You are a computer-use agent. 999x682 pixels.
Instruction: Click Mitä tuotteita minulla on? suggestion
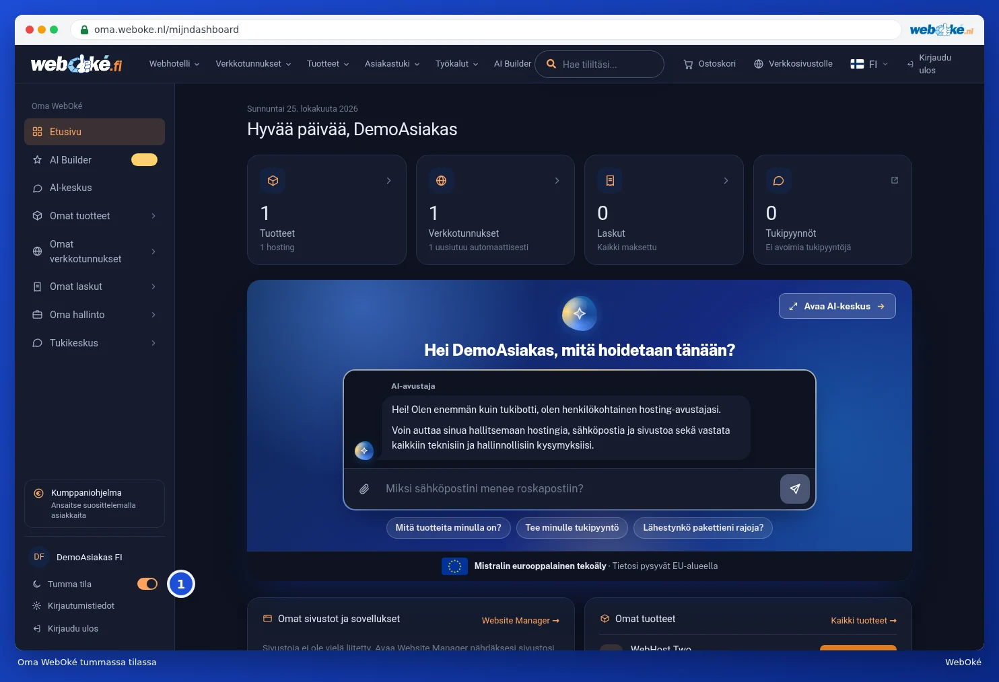point(448,528)
